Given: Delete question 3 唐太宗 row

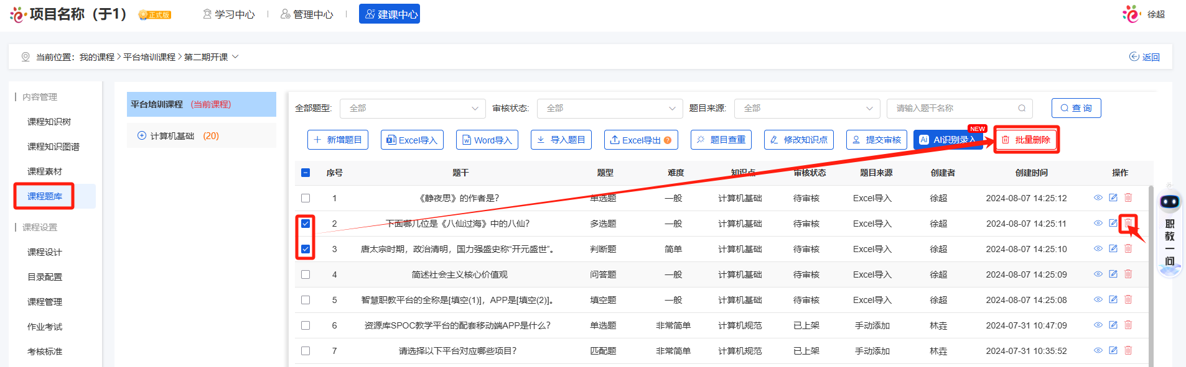Looking at the screenshot, I should coord(1128,248).
